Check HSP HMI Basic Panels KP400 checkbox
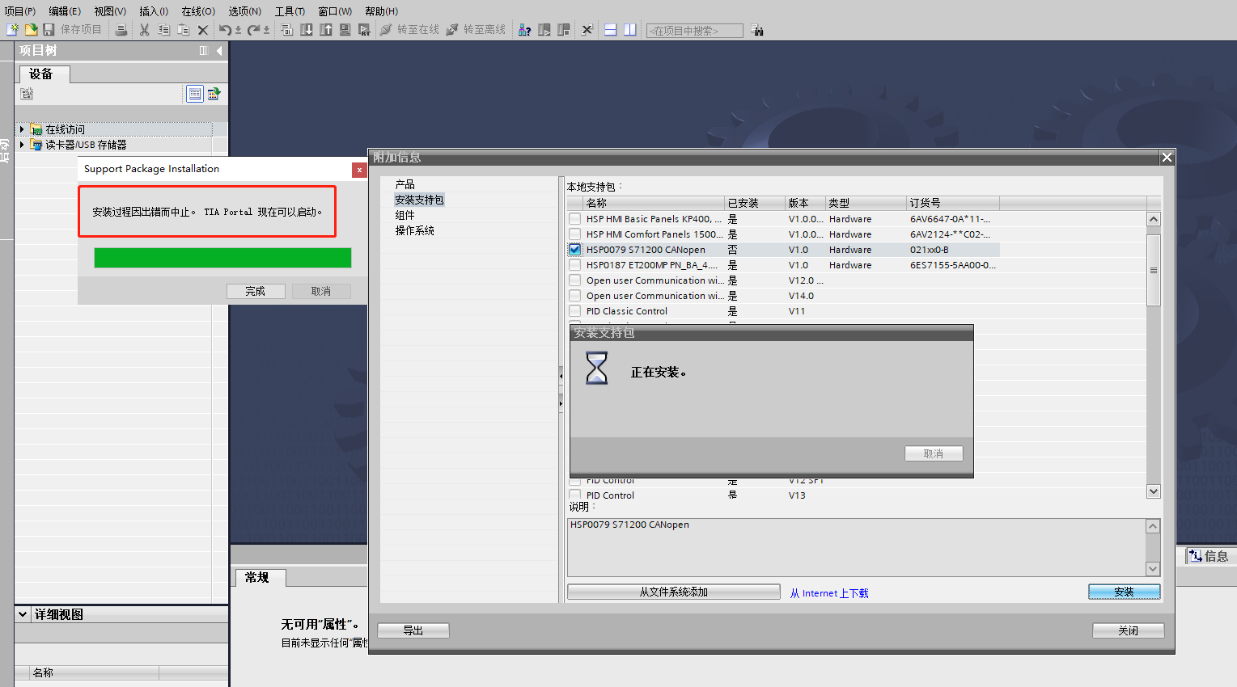 (x=574, y=219)
